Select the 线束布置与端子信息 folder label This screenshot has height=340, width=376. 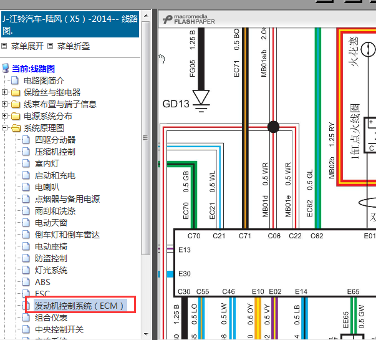tap(60, 104)
